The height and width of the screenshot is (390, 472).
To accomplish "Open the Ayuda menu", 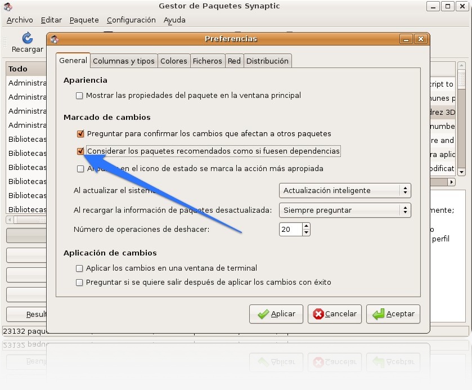I will [174, 20].
